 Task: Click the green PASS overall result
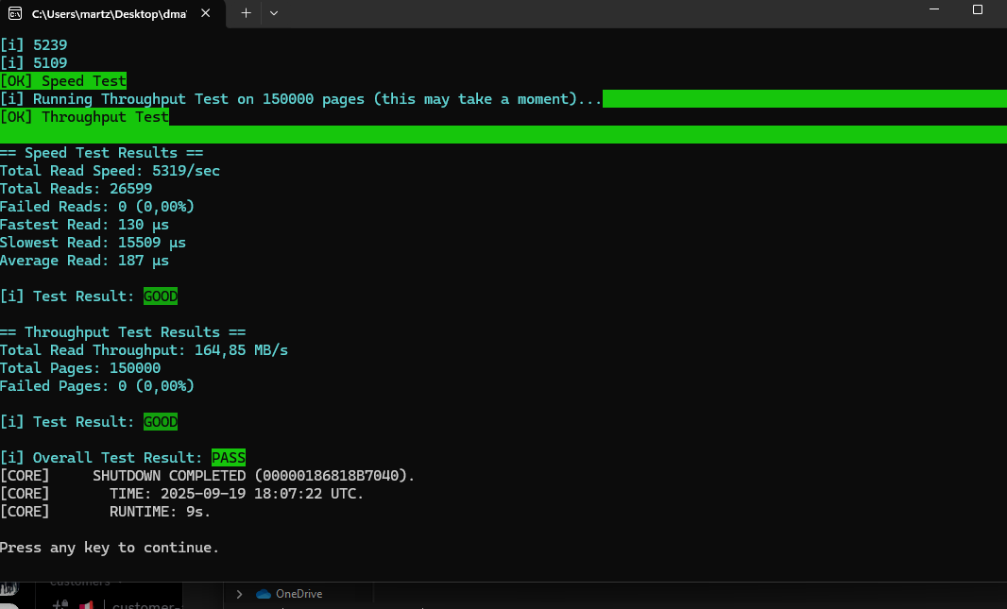[229, 458]
